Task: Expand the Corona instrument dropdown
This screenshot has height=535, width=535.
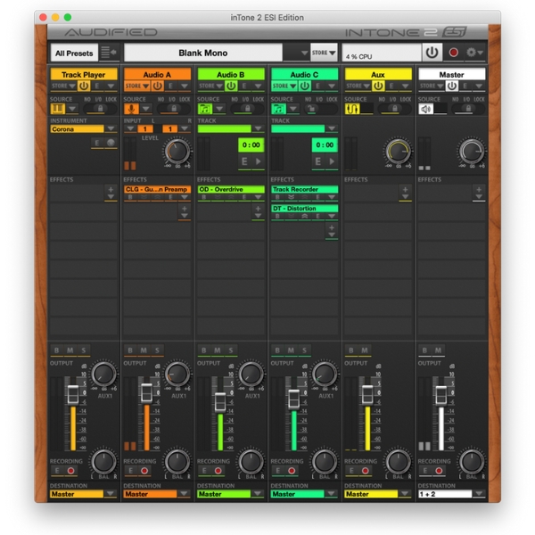Action: (x=112, y=129)
